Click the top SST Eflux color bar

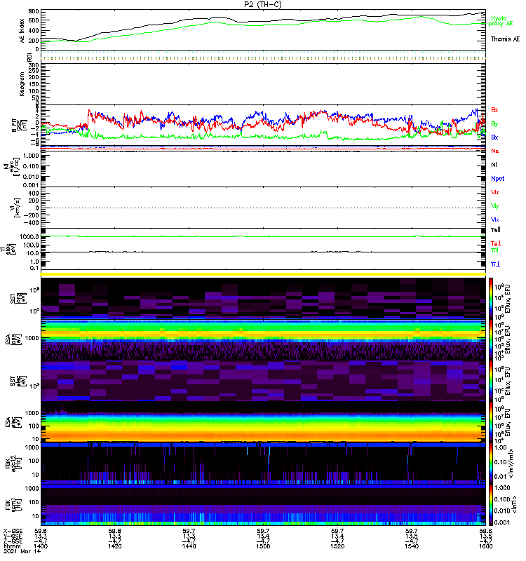pyautogui.click(x=492, y=297)
